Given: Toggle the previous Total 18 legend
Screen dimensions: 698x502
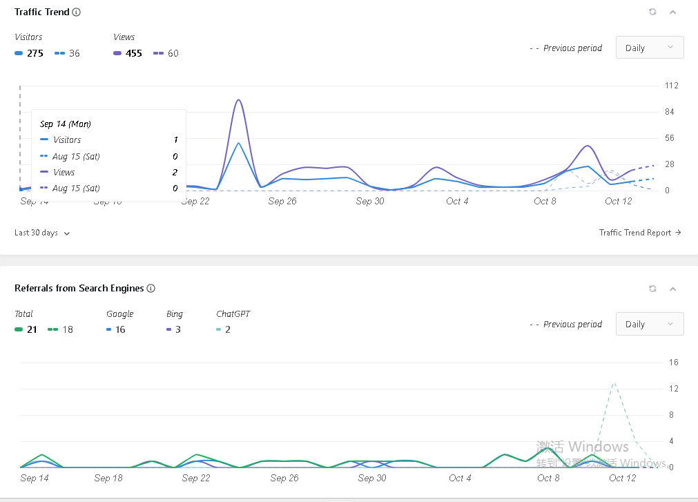Looking at the screenshot, I should pos(60,330).
